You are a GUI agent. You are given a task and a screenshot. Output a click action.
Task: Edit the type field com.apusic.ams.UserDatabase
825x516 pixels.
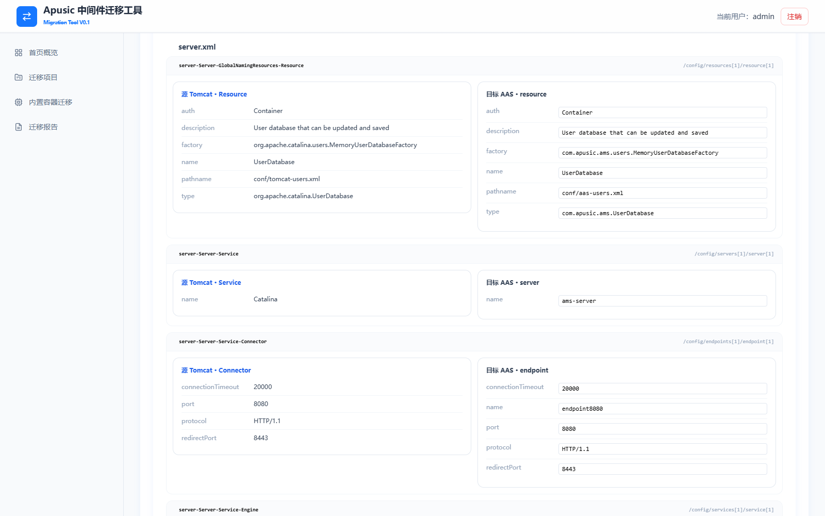click(663, 213)
